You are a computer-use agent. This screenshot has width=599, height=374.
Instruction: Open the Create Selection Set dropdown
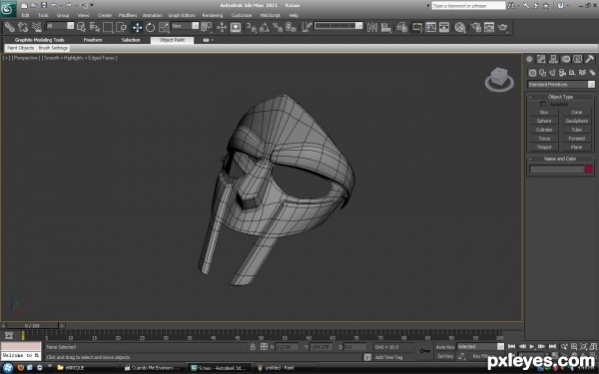click(x=338, y=26)
